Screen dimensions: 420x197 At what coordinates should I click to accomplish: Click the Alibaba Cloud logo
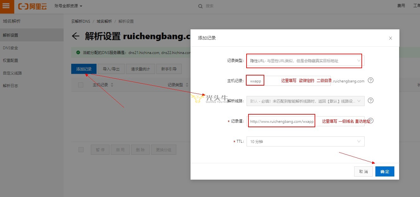(32, 6)
